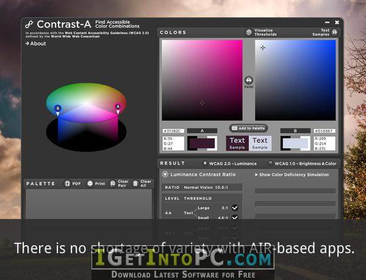Click the color A swatch preview box
The image size is (366, 280).
pyautogui.click(x=202, y=143)
